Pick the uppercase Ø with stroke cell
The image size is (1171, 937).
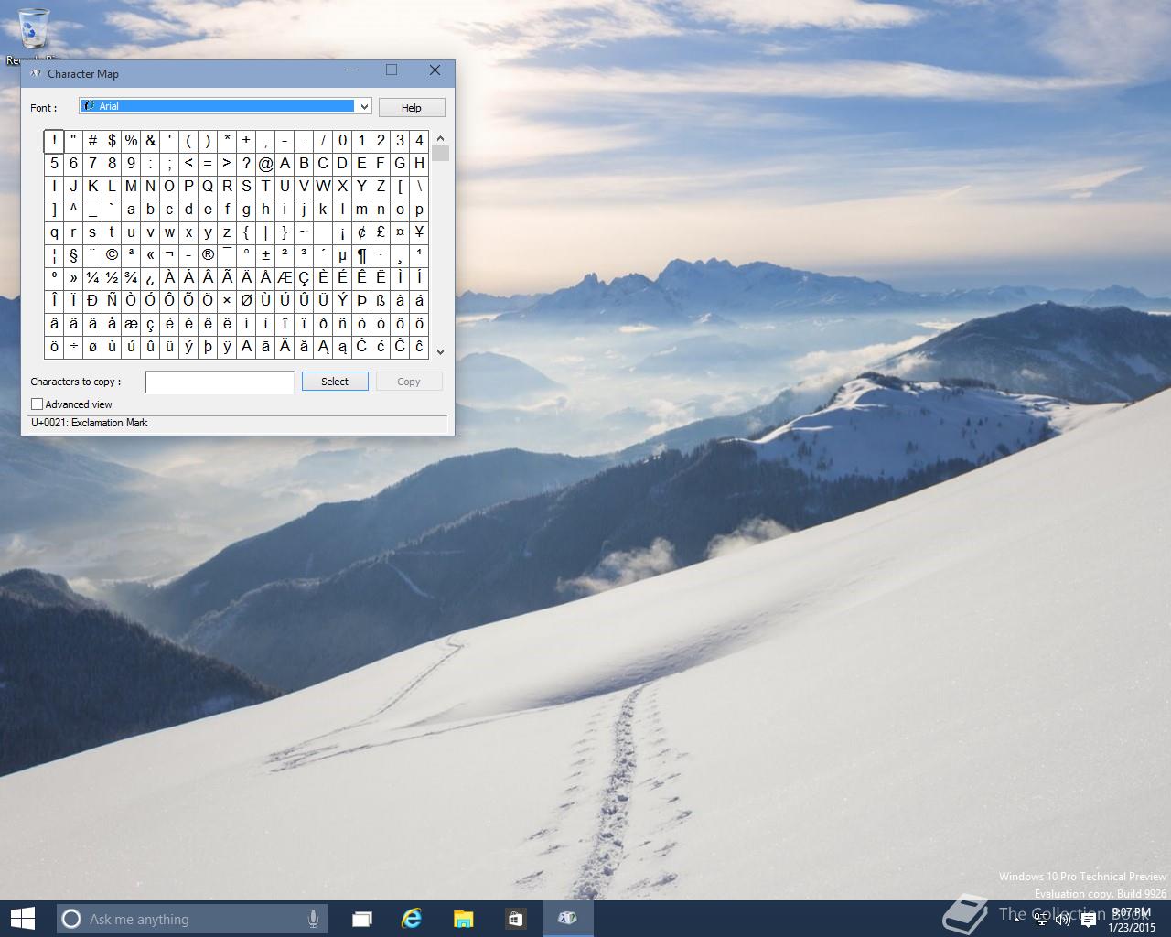[246, 300]
